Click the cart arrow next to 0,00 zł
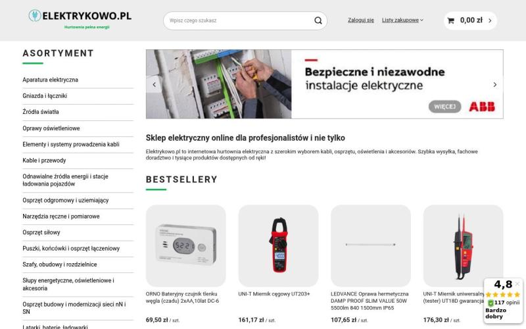 pos(490,20)
